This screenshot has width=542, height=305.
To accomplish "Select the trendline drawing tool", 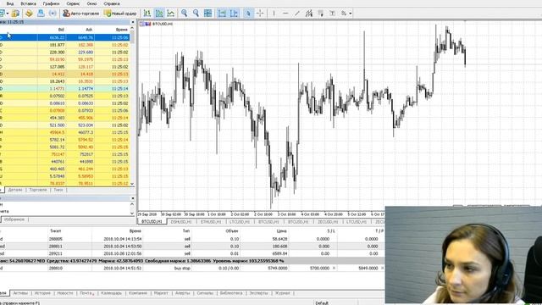I will (297, 14).
